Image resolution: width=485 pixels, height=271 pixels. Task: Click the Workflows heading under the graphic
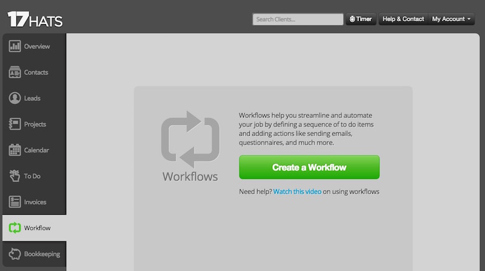190,177
